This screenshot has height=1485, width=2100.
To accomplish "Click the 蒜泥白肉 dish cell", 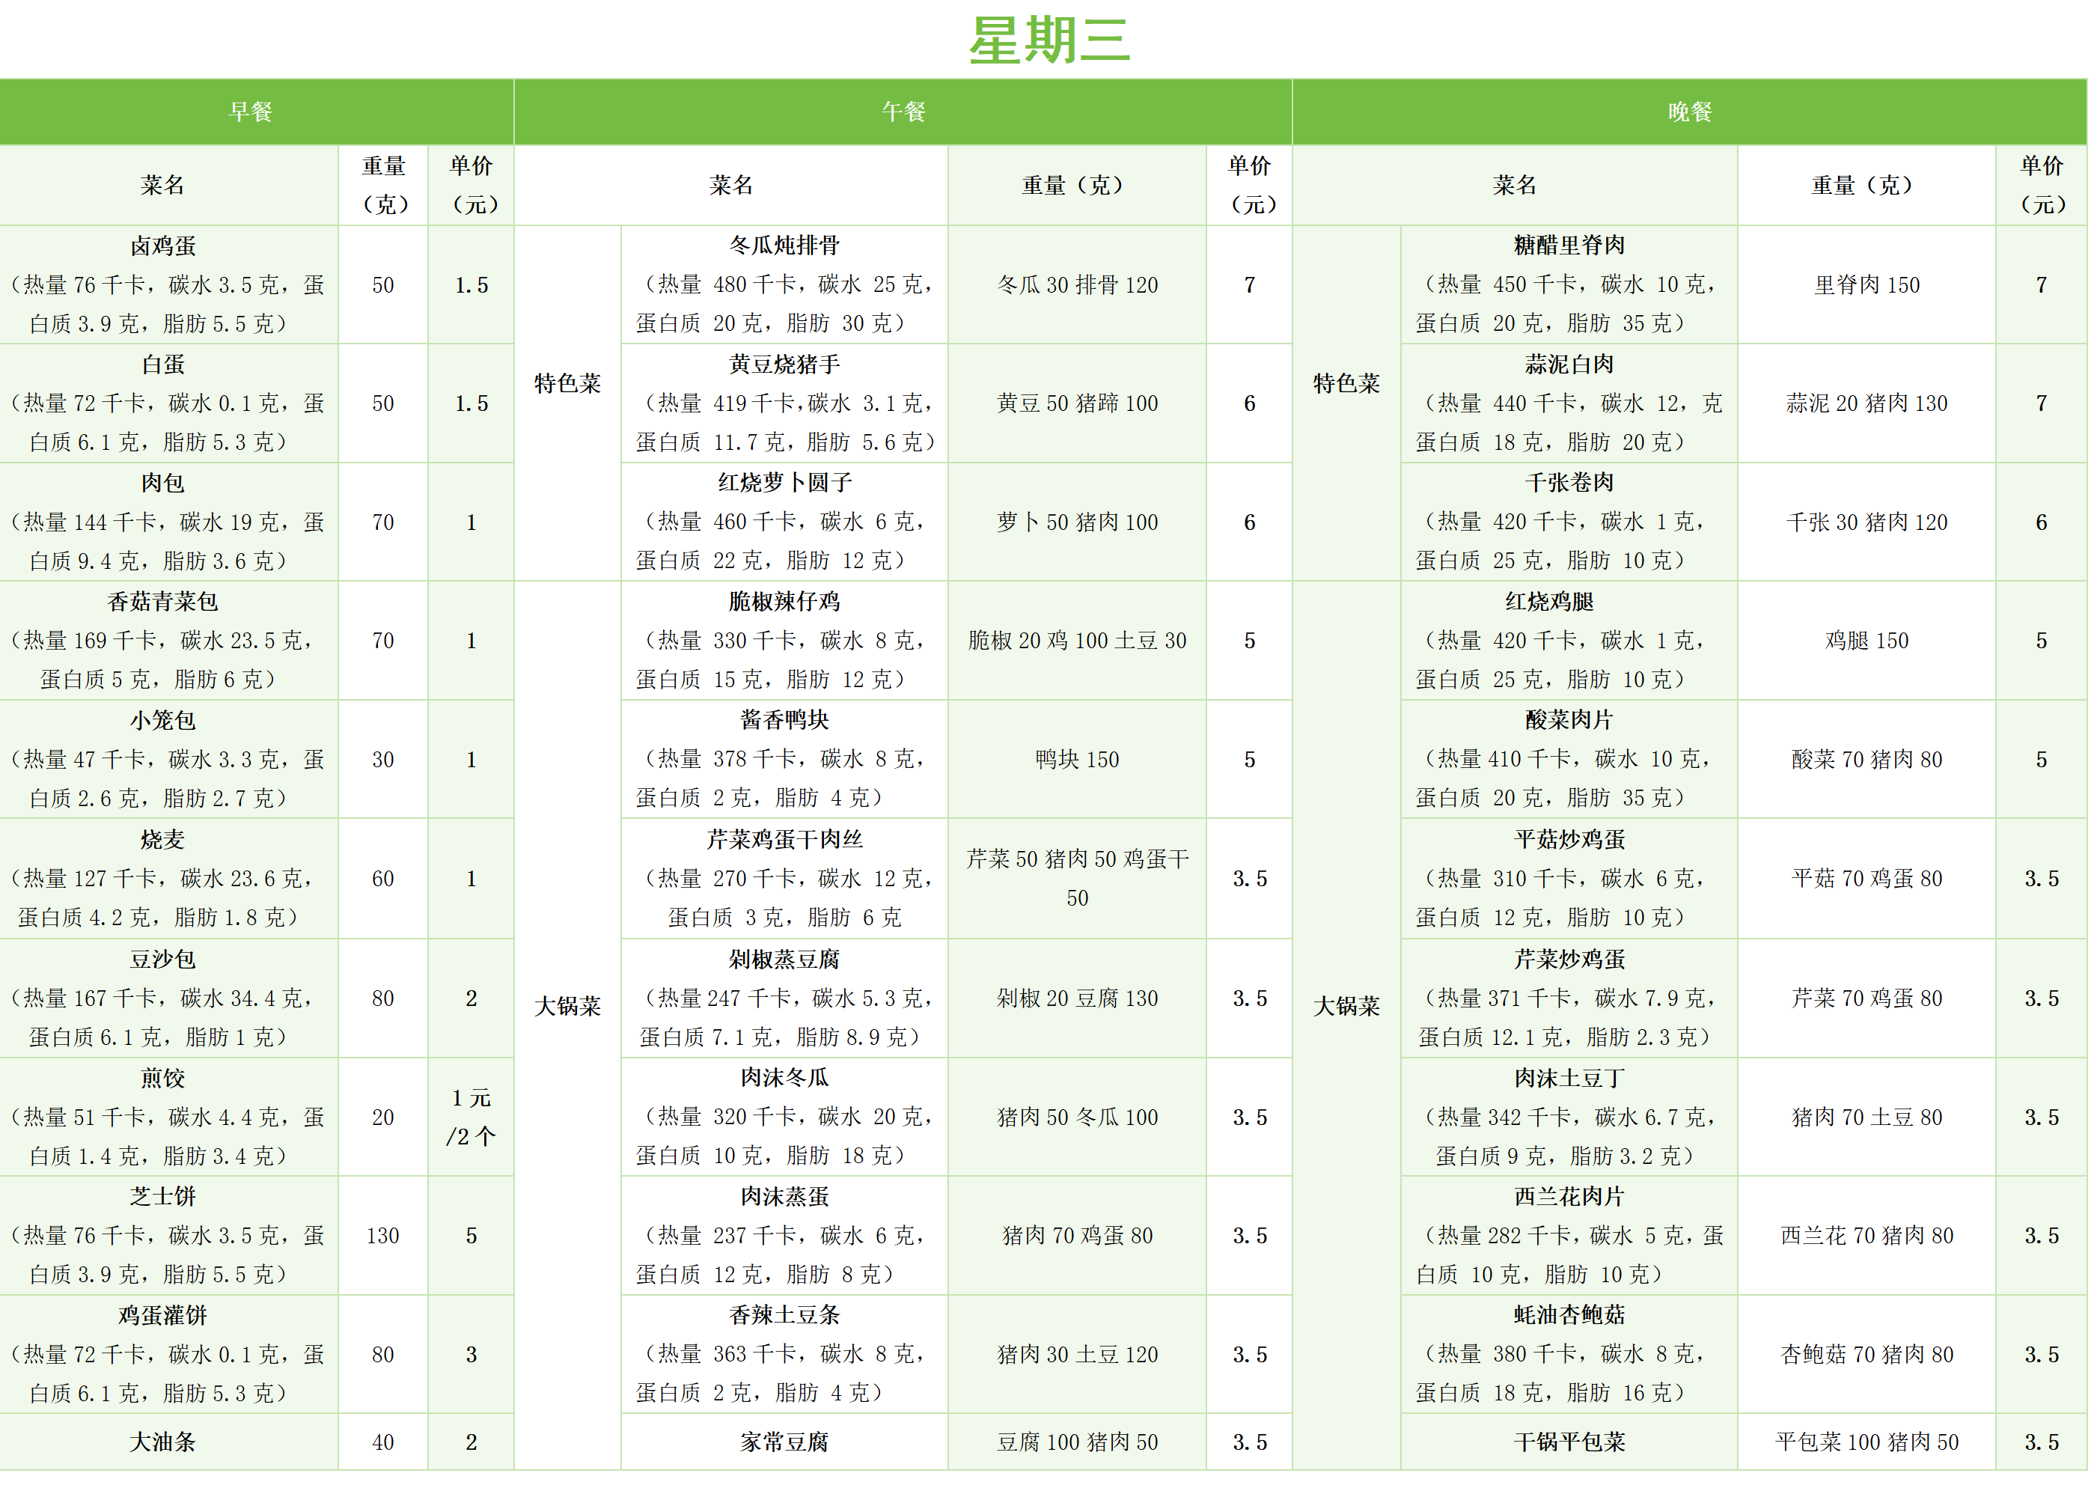I will click(1568, 403).
